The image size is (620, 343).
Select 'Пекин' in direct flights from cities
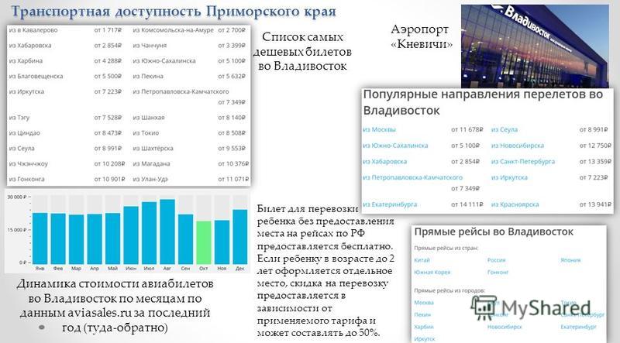click(422, 315)
